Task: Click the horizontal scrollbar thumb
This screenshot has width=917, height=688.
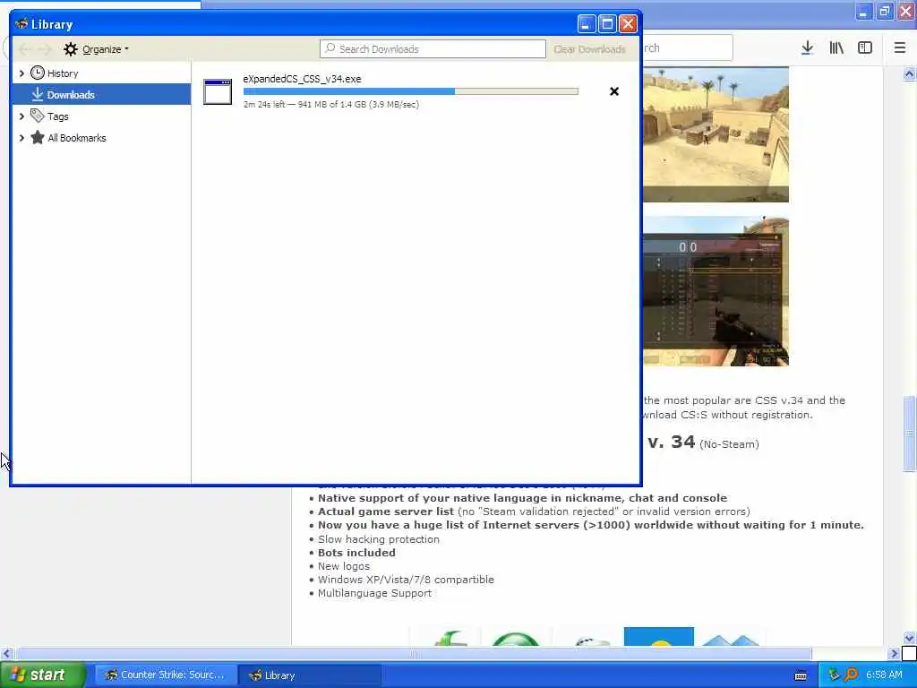Action: pos(414,653)
